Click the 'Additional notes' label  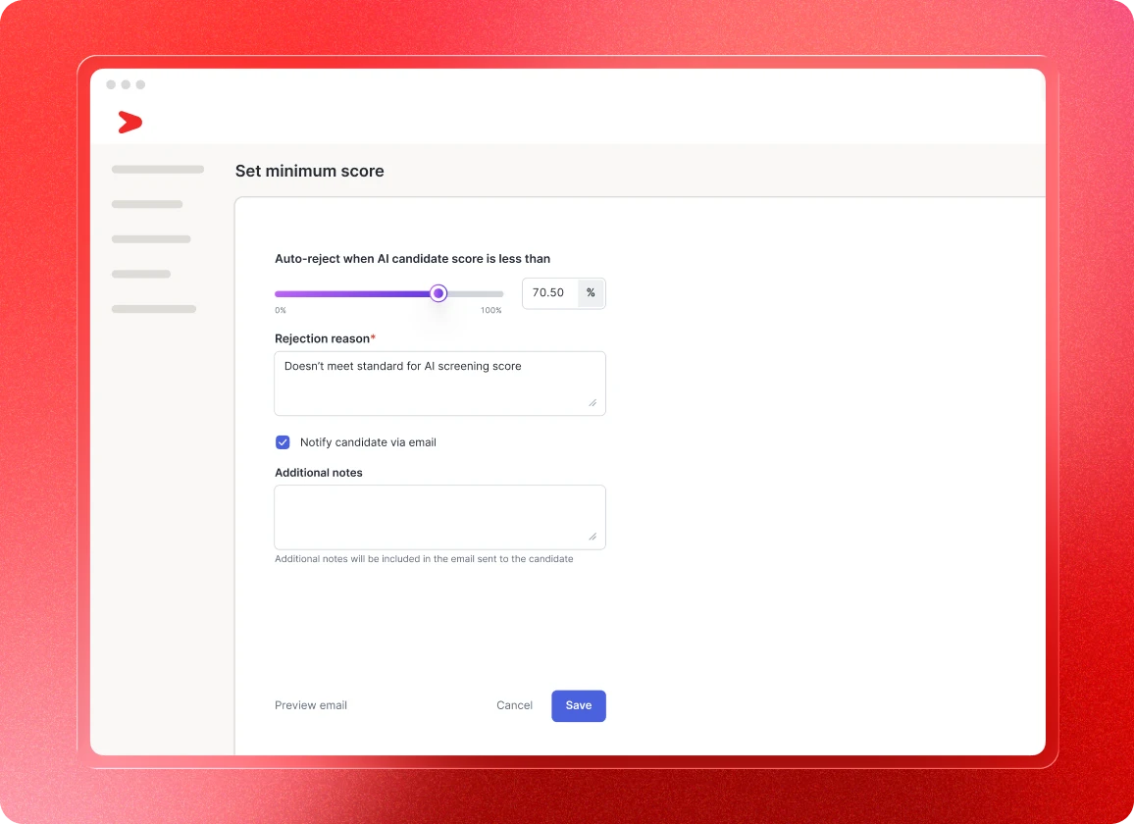click(318, 473)
